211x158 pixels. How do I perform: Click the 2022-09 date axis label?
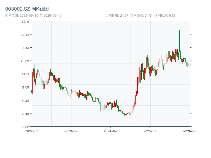click(x=32, y=131)
